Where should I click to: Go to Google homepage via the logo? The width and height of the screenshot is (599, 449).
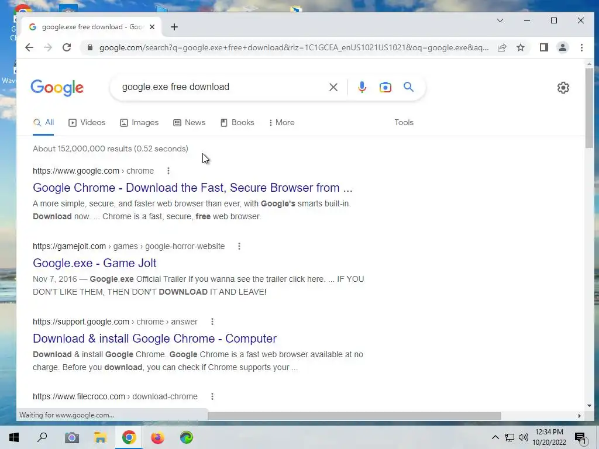57,88
